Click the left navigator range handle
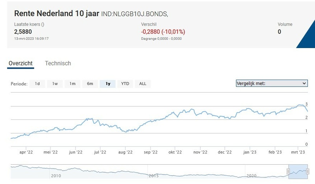Viewport: 315px width, 184px height. [288, 171]
